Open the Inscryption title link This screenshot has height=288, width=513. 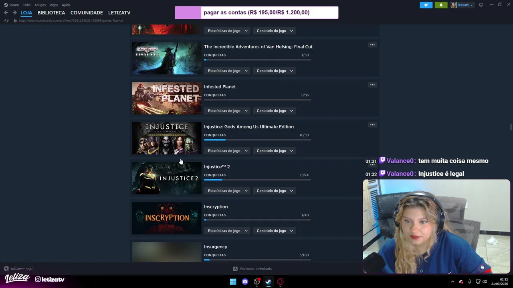216,207
